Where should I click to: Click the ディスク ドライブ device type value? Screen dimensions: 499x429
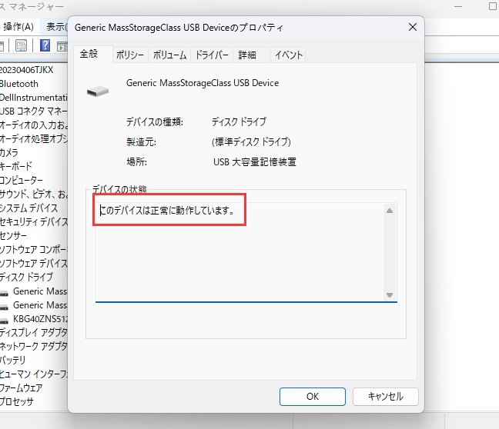coord(239,121)
